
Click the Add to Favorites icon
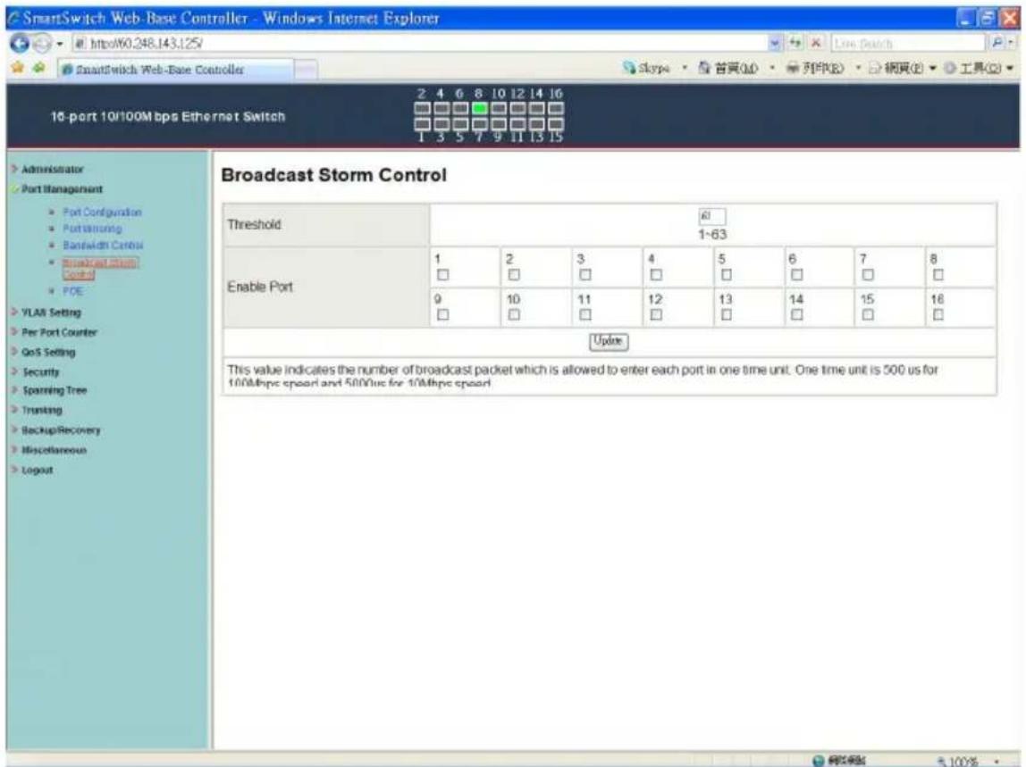point(39,67)
